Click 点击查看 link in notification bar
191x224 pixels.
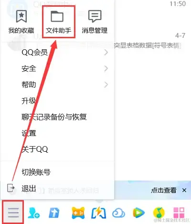(164, 190)
